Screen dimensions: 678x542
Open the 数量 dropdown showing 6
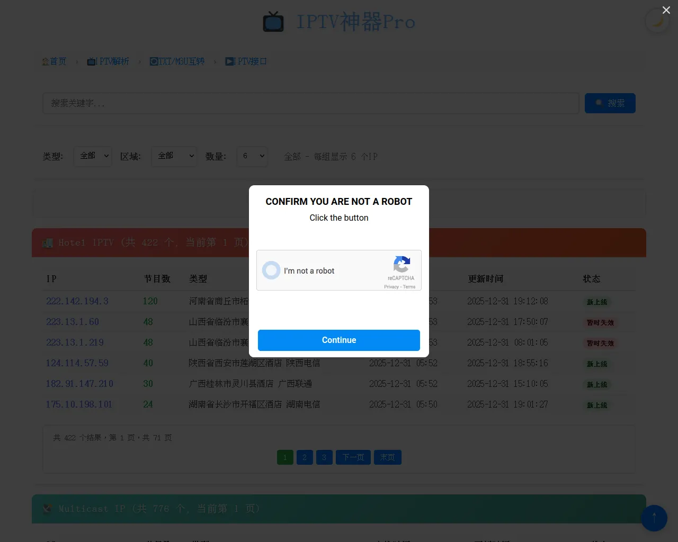point(252,156)
